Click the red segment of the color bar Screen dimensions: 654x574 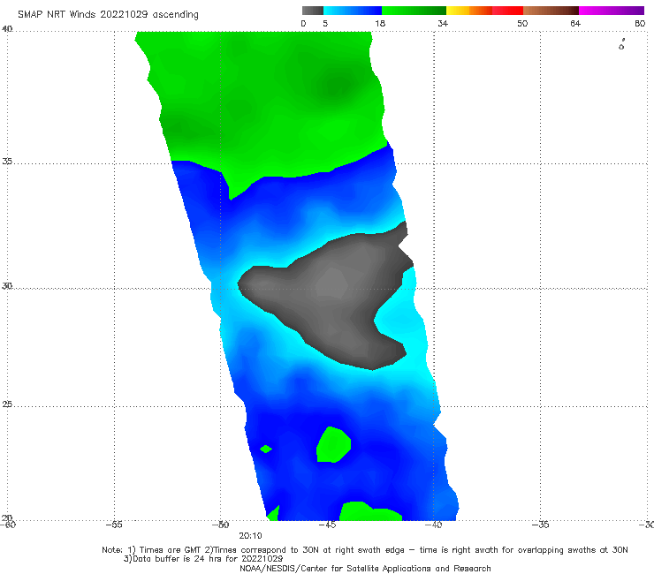coord(507,11)
